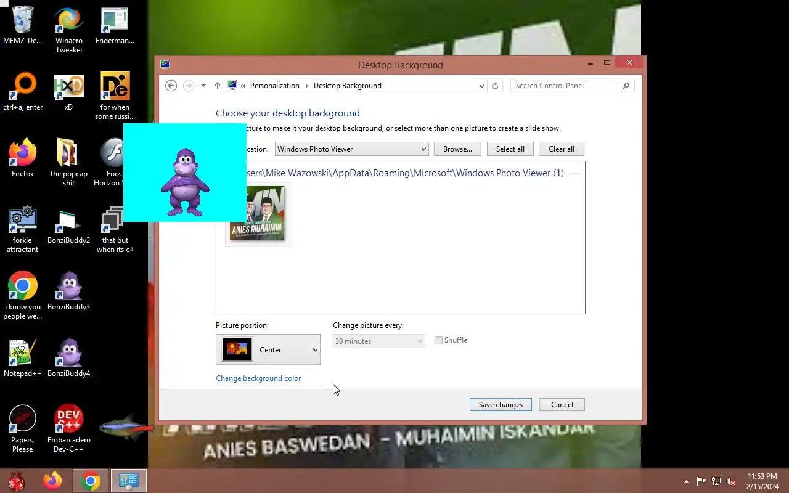This screenshot has width=789, height=493.
Task: Open recent locations dropdown arrow
Action: (x=203, y=86)
